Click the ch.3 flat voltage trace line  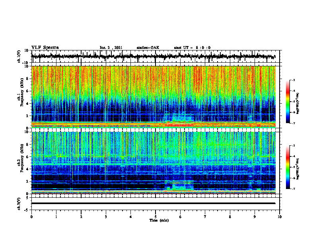pyautogui.click(x=153, y=203)
